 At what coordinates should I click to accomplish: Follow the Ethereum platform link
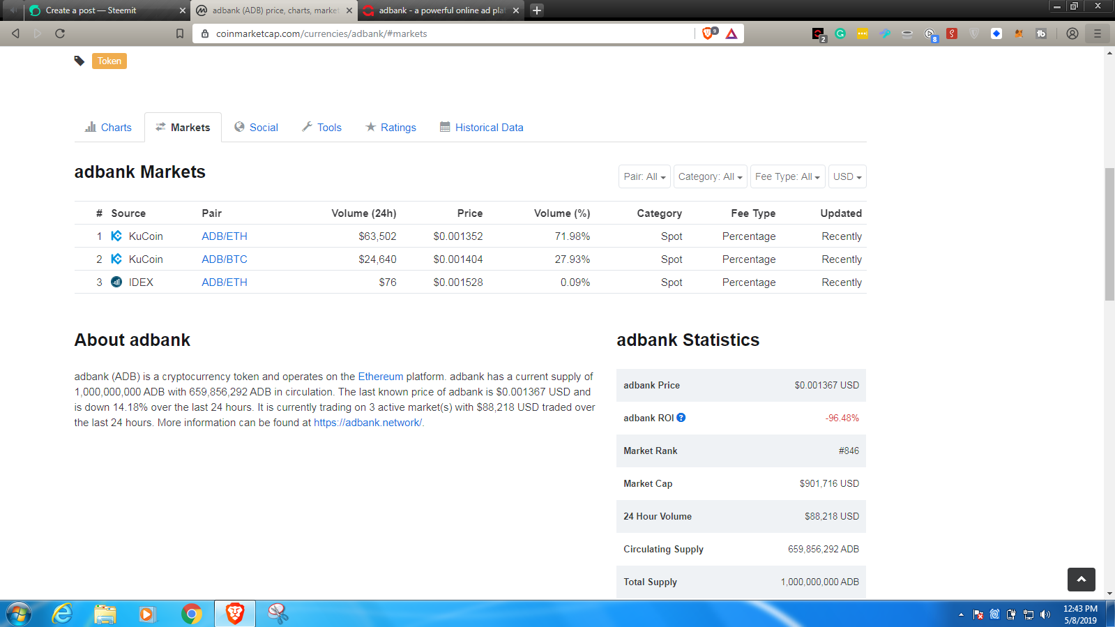(x=381, y=377)
